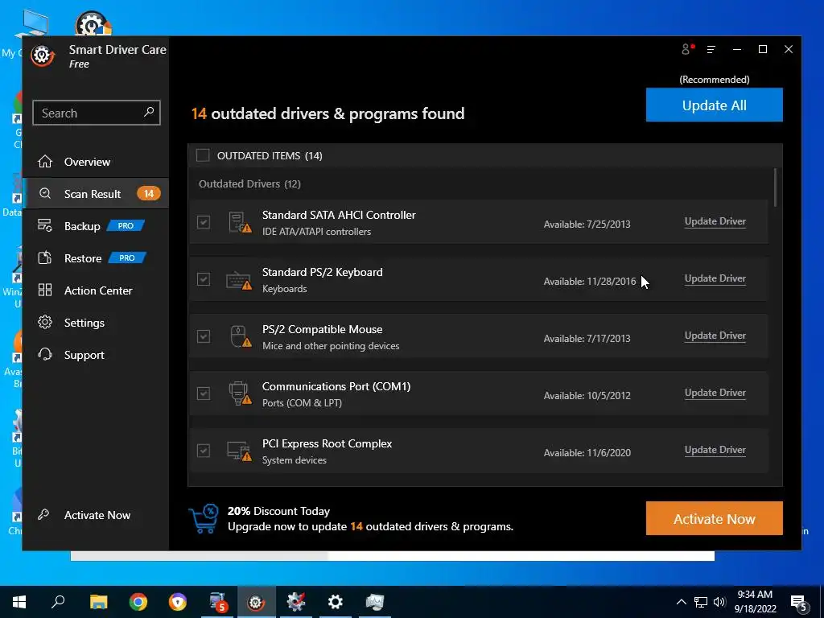This screenshot has width=824, height=618.
Task: Toggle the OUTDATED ITEMS select-all checkbox
Action: (x=203, y=155)
